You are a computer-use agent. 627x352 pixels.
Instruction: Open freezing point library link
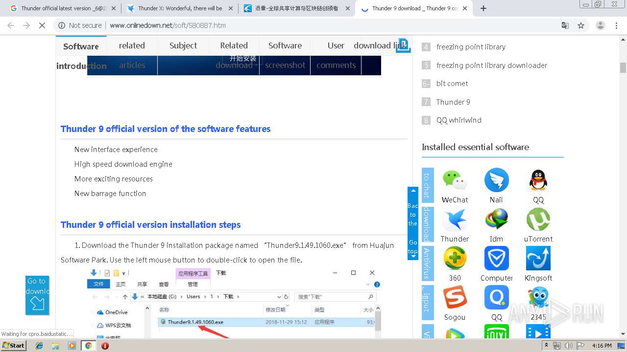(x=471, y=47)
